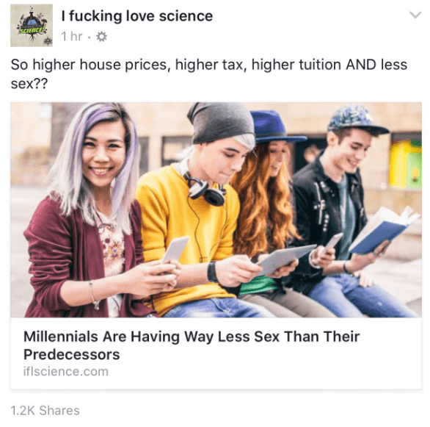
Task: Open the post options chevron dropdown
Action: [415, 15]
